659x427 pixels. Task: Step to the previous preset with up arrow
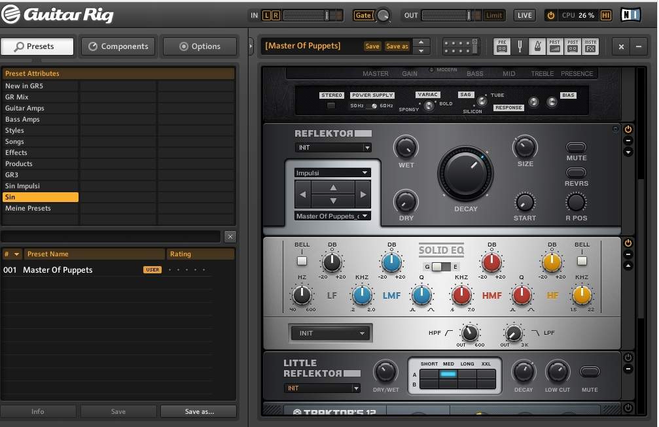[421, 42]
